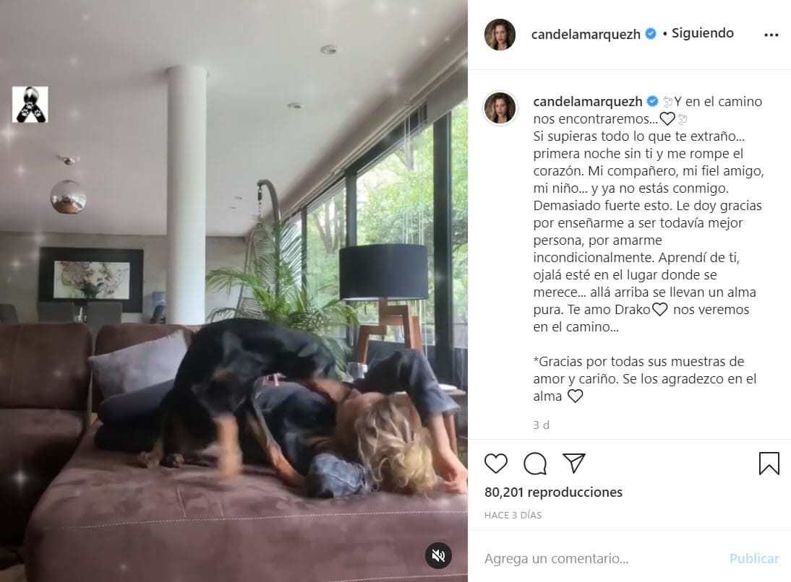Click the 3 d caption time label
The image size is (791, 582).
pos(542,425)
